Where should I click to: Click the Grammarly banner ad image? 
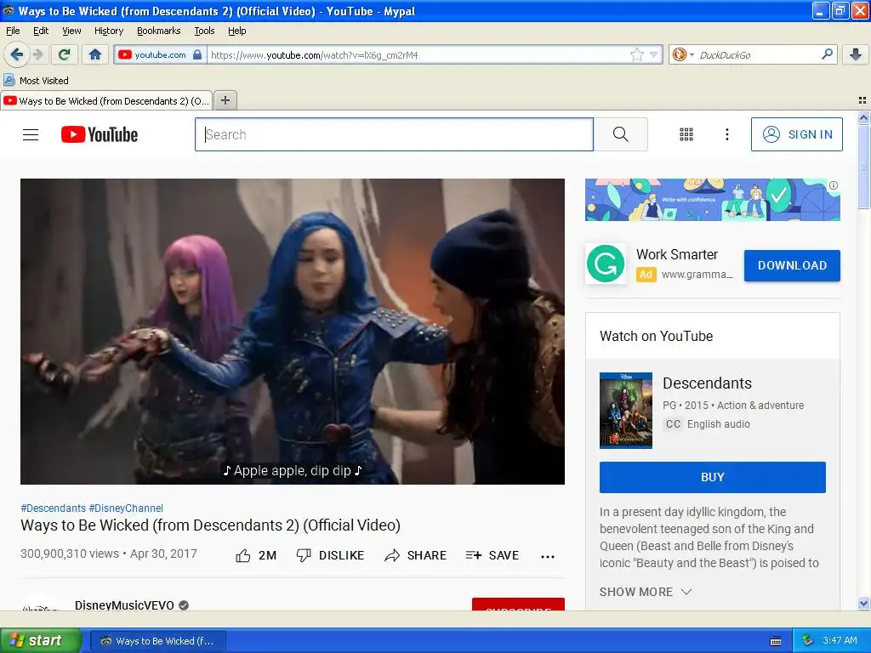pyautogui.click(x=712, y=200)
